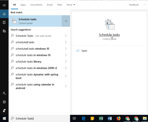Switch to the Apps tab
This screenshot has width=148, height=122.
[x=23, y=5]
